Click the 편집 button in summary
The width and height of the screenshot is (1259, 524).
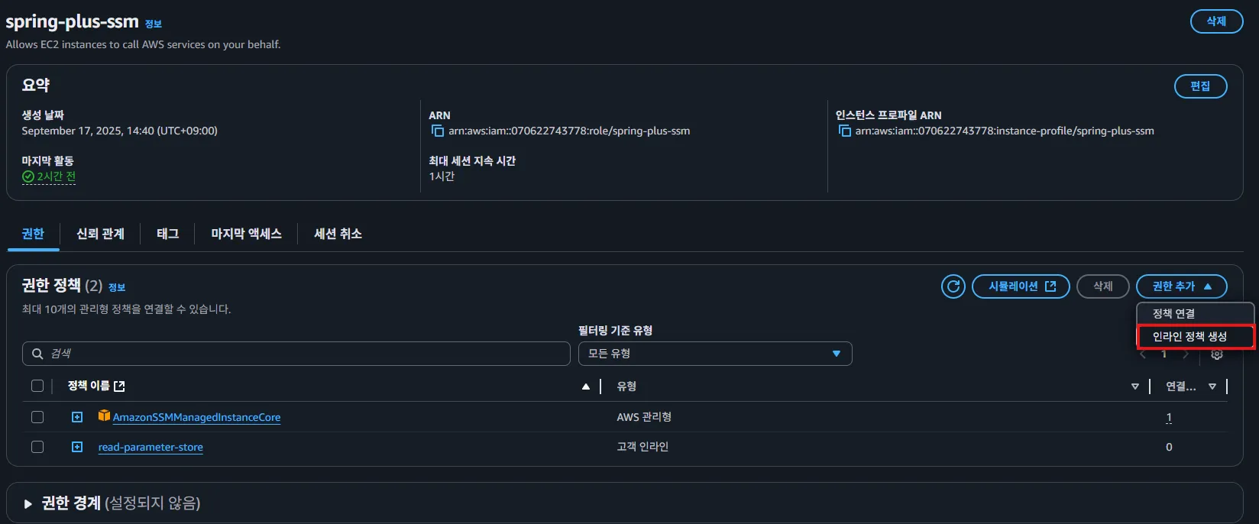[1200, 86]
